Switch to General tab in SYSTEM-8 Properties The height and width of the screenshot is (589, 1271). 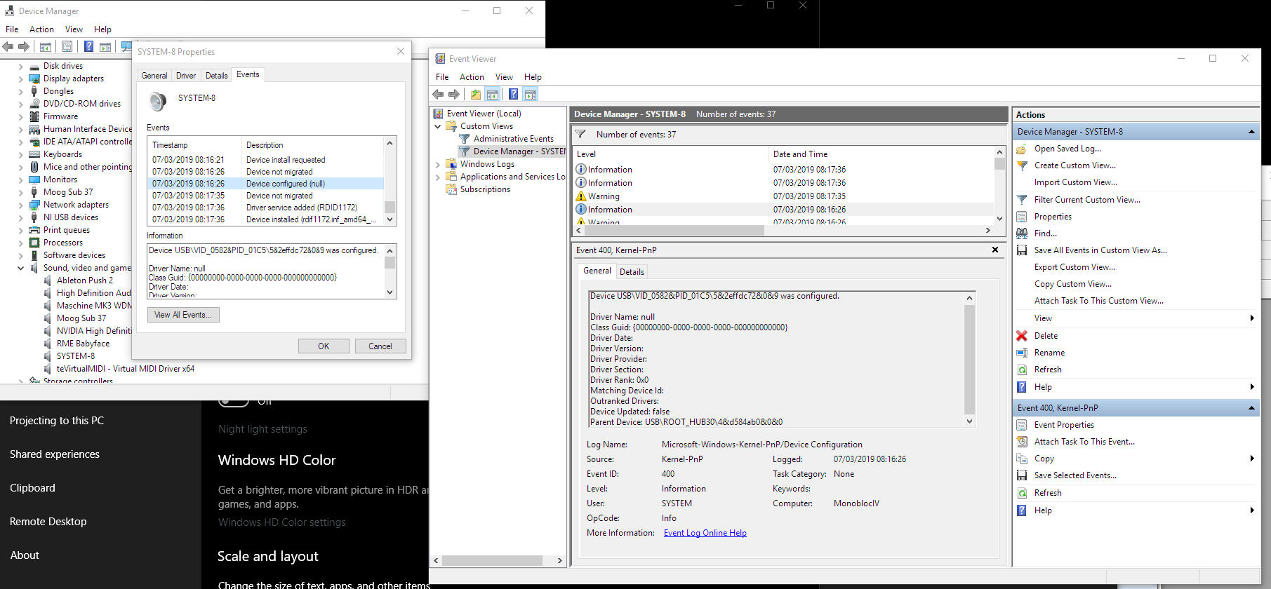(x=154, y=76)
